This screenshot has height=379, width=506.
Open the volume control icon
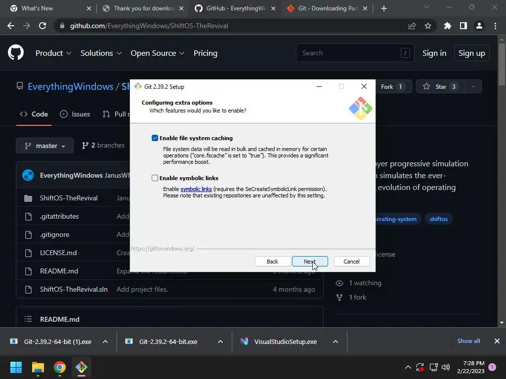tap(446, 367)
